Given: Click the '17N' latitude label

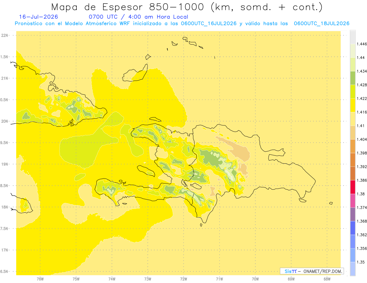Looking at the screenshot, I should click(x=5, y=250).
